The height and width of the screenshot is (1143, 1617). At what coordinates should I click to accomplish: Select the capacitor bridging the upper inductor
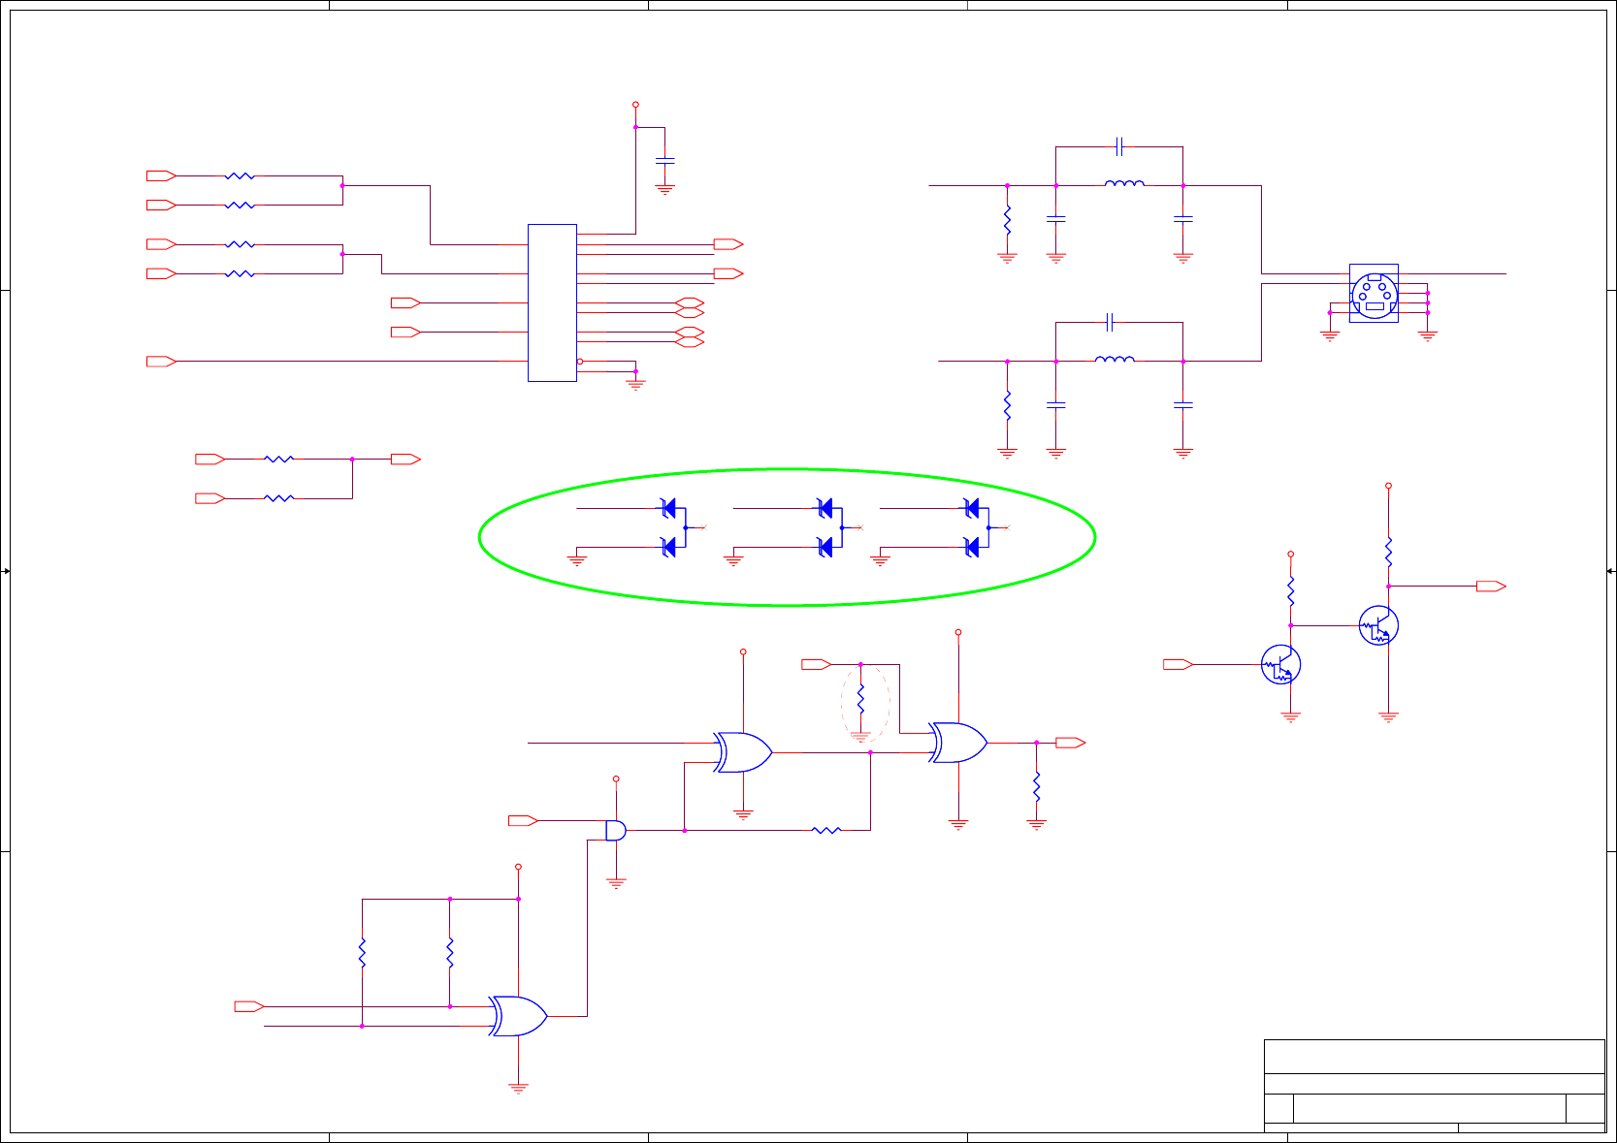click(1119, 146)
